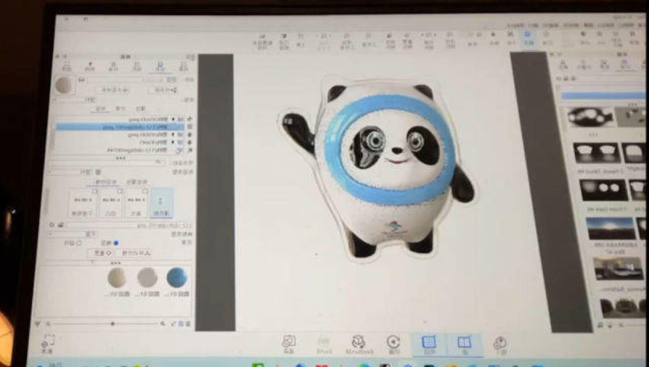Click the Multi-Material button

point(113,90)
